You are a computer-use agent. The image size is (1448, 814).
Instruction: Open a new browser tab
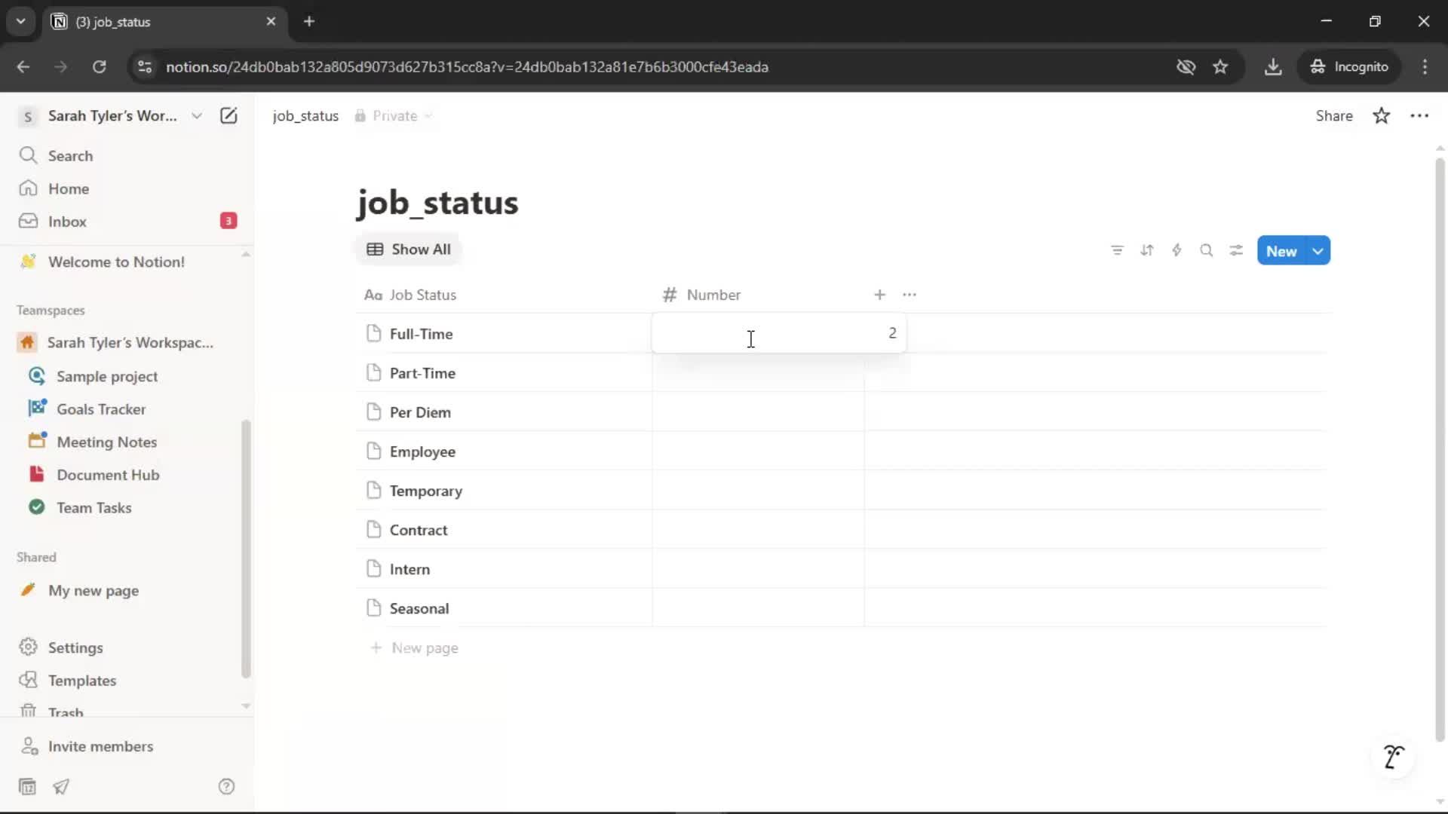point(309,21)
